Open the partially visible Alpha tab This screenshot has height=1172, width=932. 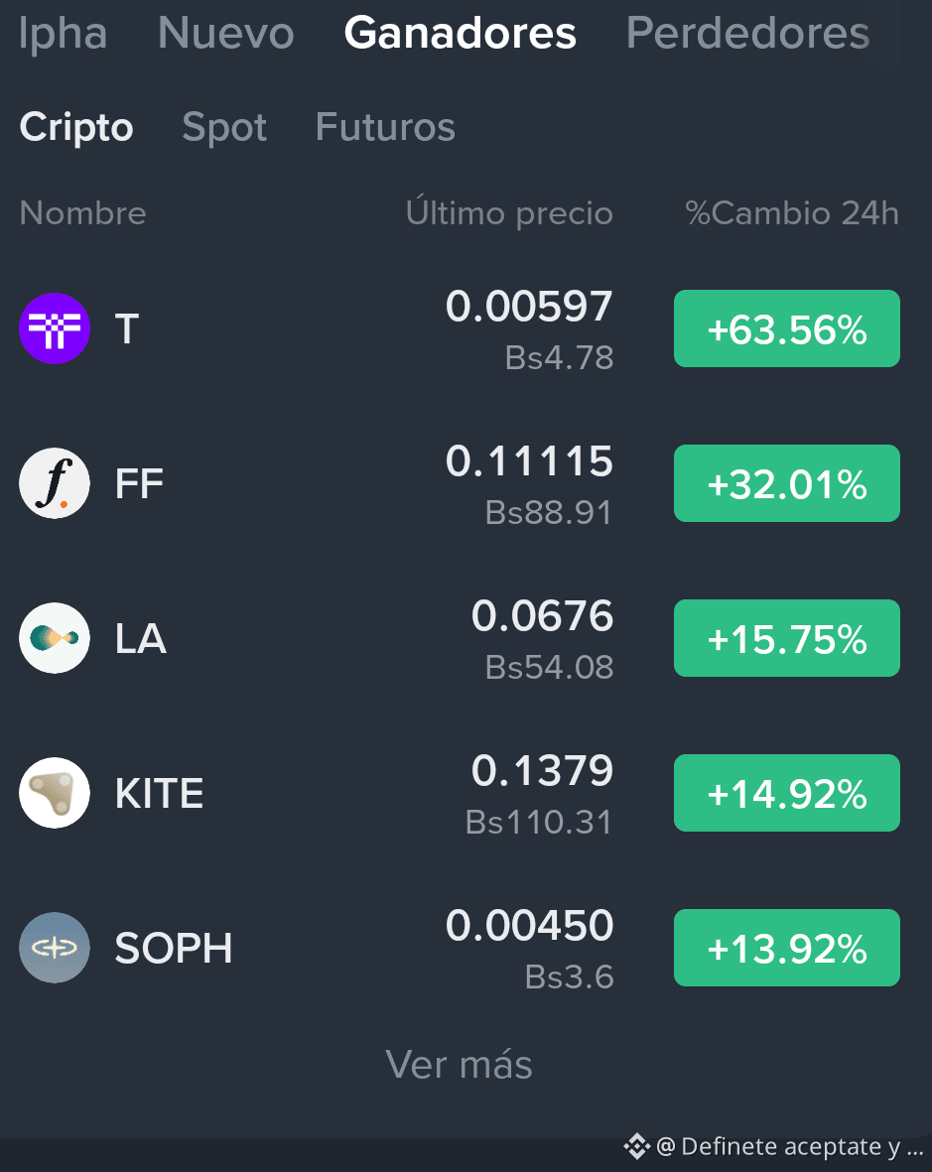point(63,33)
